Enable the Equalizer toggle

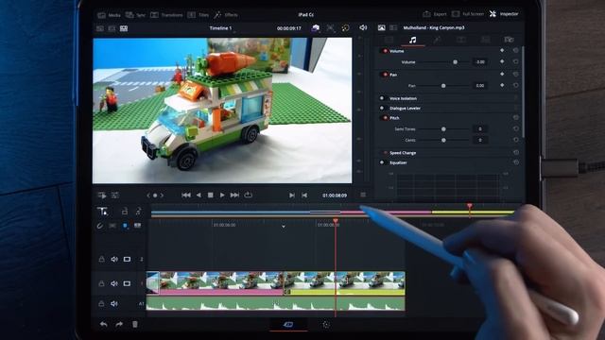382,162
